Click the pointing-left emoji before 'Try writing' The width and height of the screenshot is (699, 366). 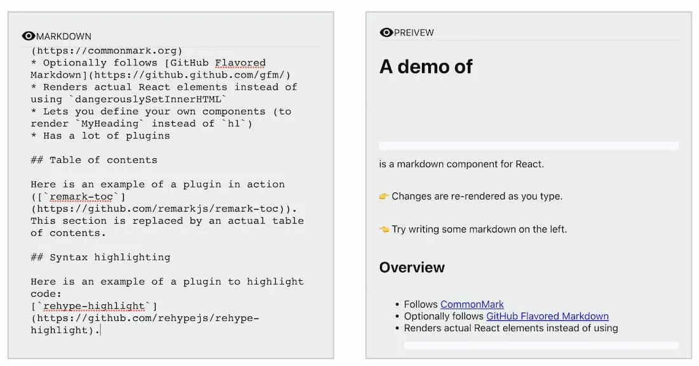[x=383, y=229]
